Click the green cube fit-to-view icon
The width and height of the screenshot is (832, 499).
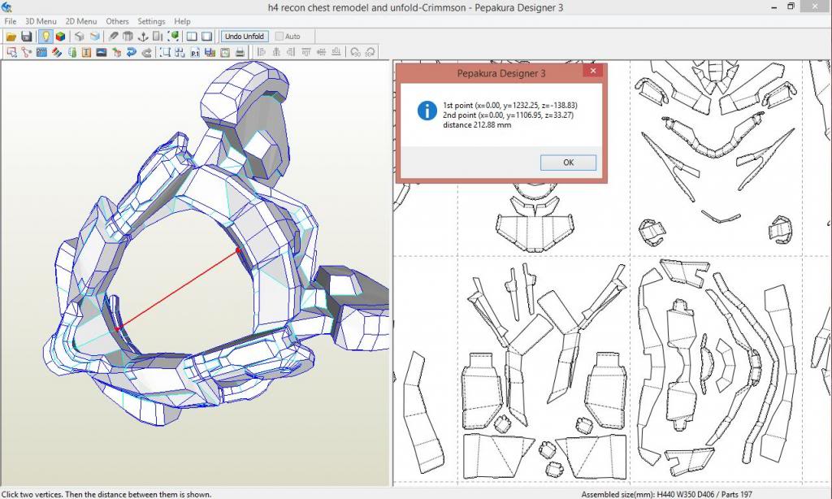coord(173,37)
